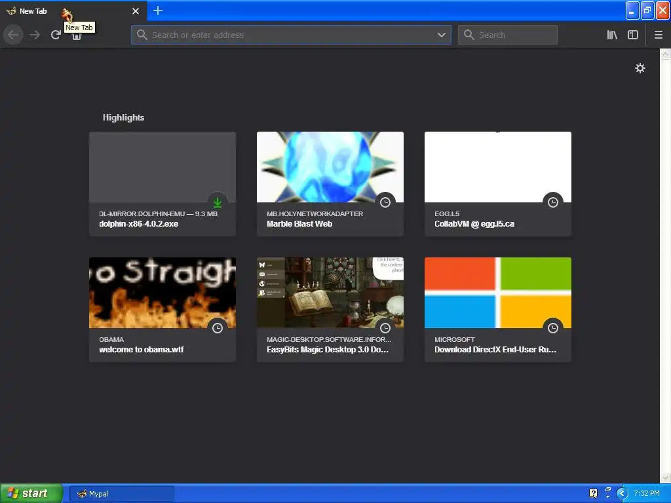Reload the current page
Viewport: 671px width, 503px height.
tap(56, 35)
